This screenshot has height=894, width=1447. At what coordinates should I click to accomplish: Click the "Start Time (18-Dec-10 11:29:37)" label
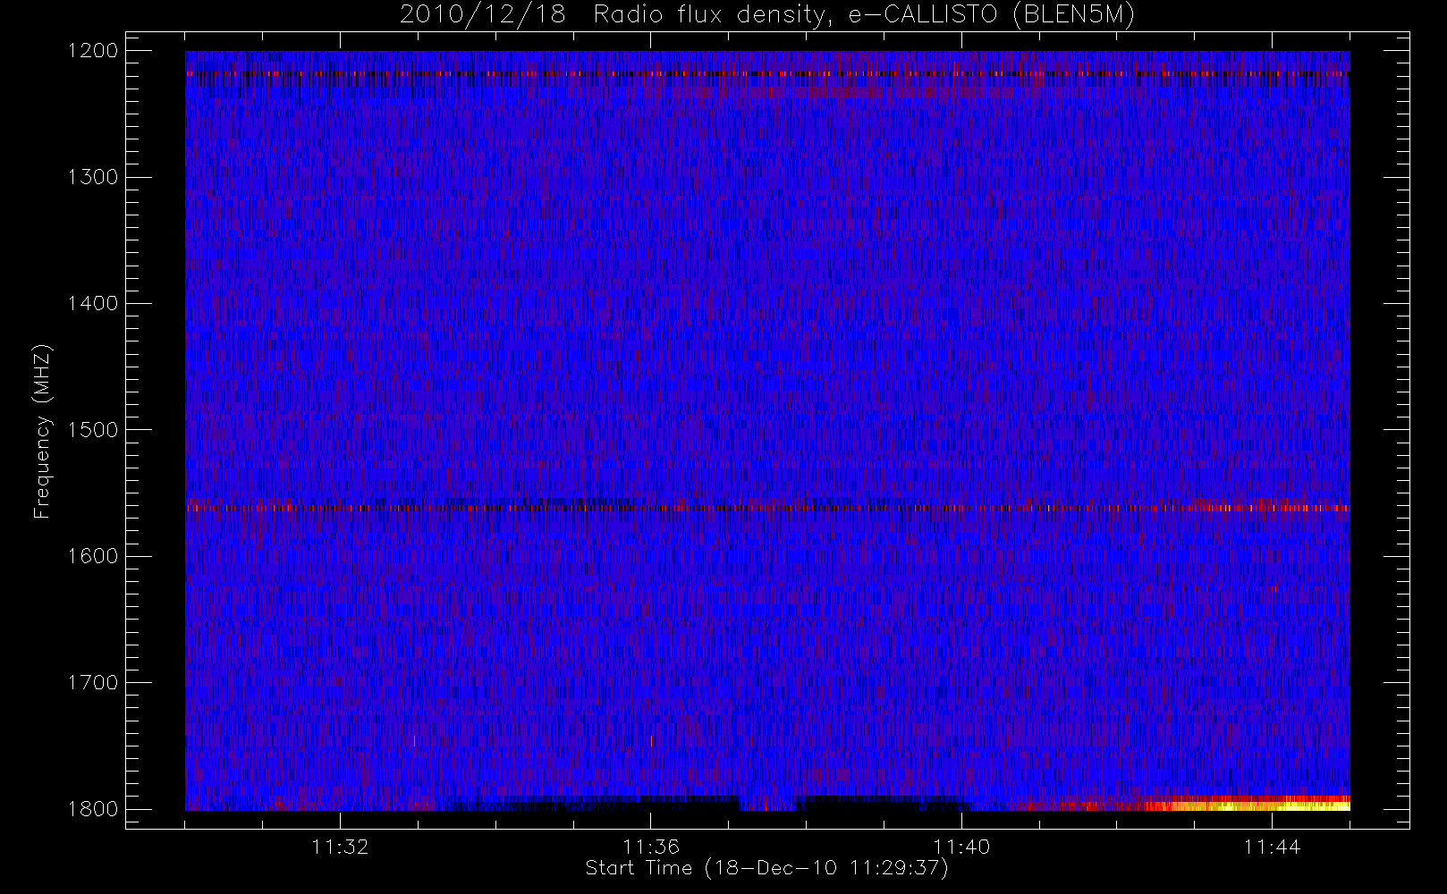(767, 868)
